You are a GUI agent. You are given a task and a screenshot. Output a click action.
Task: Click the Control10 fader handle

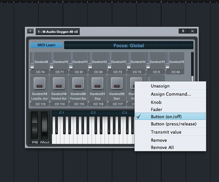pyautogui.click(x=51, y=66)
